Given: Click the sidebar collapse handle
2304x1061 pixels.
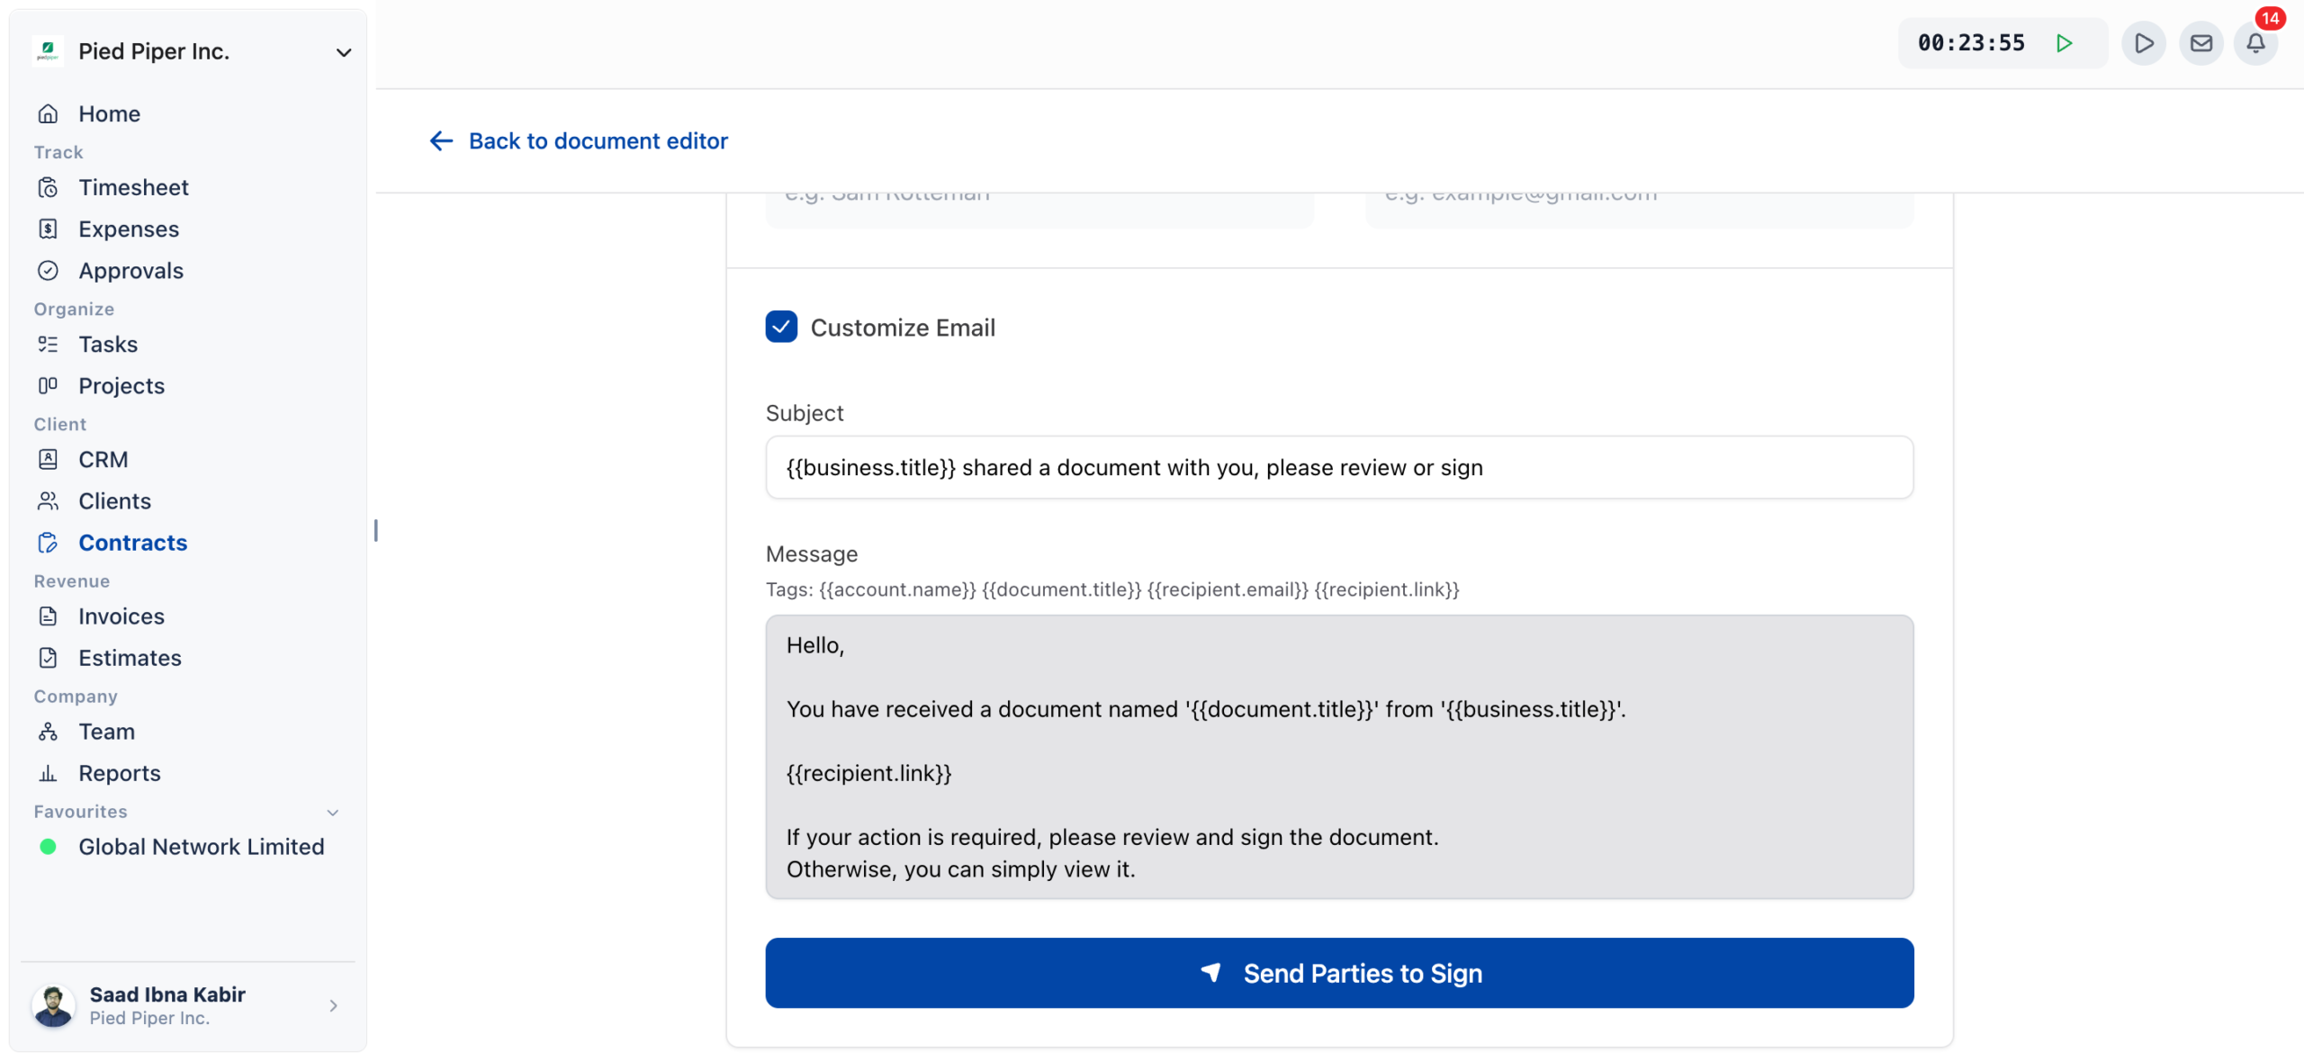Looking at the screenshot, I should point(375,530).
